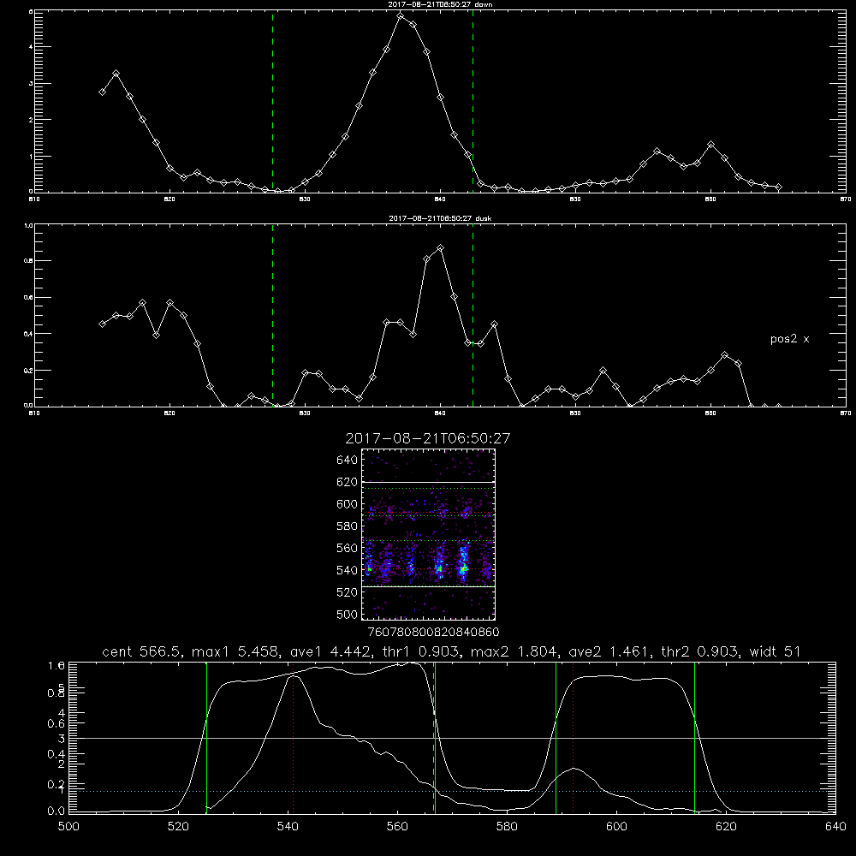Image resolution: width=856 pixels, height=856 pixels.
Task: Click spectrogram y-axis label 560
Action: pos(348,548)
